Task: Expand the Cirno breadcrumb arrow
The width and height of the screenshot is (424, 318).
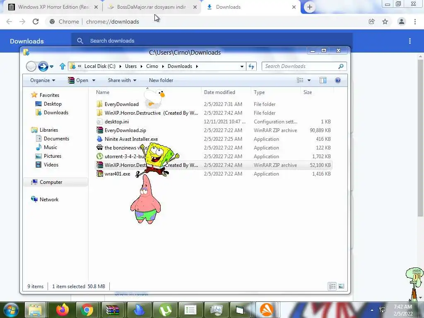Action: (163, 66)
